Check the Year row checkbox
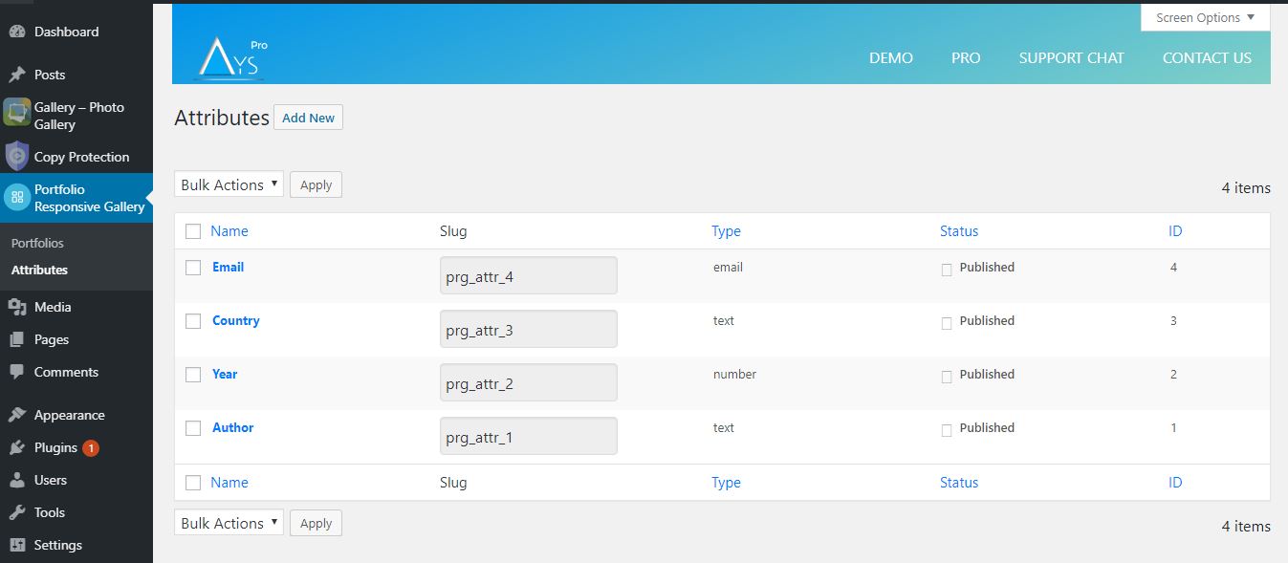This screenshot has width=1288, height=563. 193,375
